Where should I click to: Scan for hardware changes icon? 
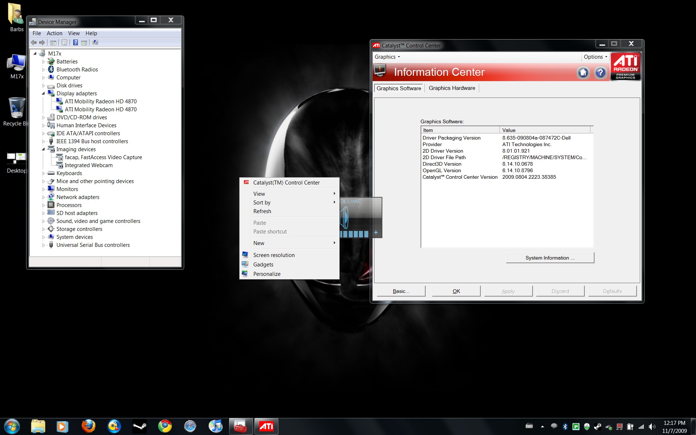(95, 42)
